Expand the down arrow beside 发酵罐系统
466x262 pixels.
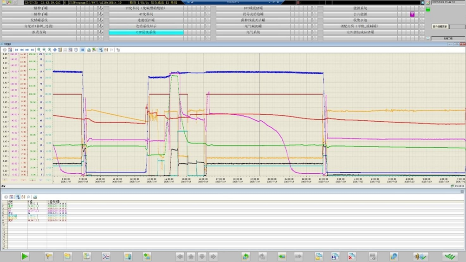coord(101,20)
